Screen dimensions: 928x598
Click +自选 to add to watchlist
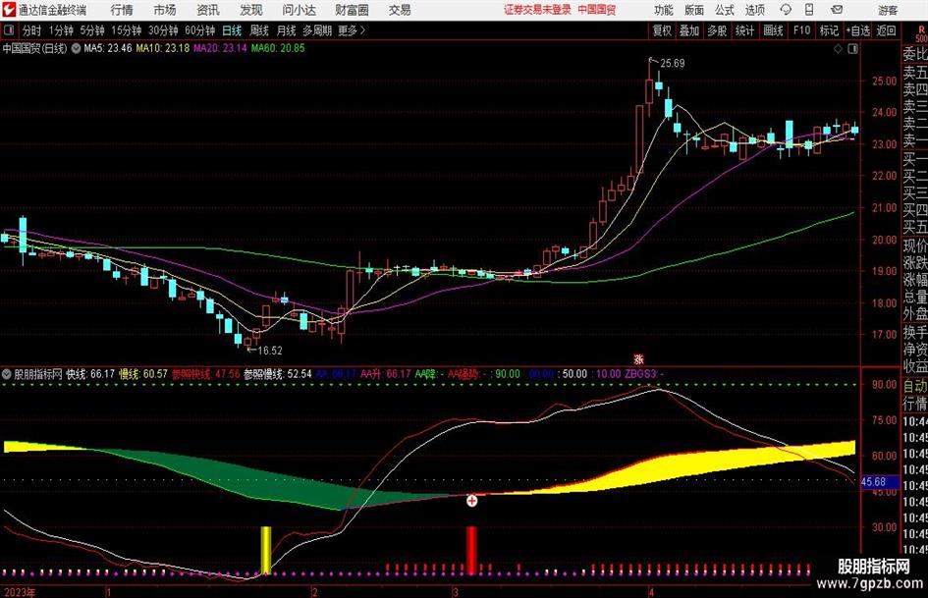857,30
